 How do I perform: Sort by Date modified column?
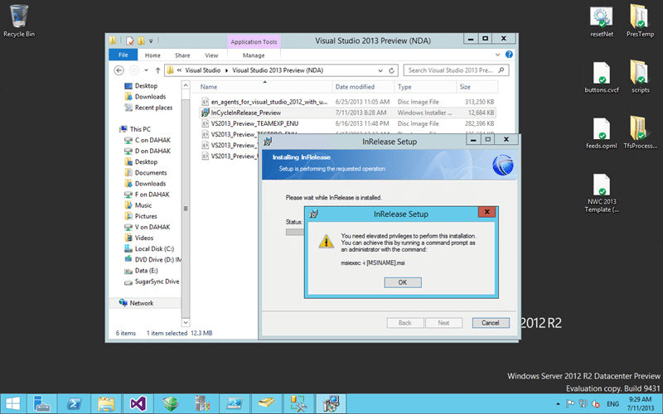pyautogui.click(x=363, y=87)
